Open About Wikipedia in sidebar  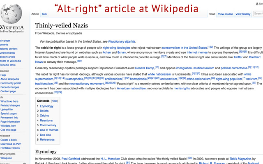(10, 79)
